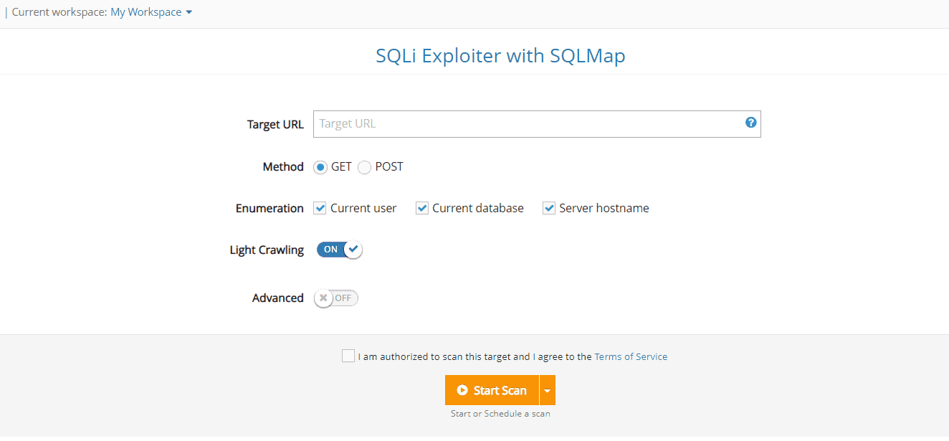Click the checkmark on the Light Crawling switch

(x=353, y=249)
